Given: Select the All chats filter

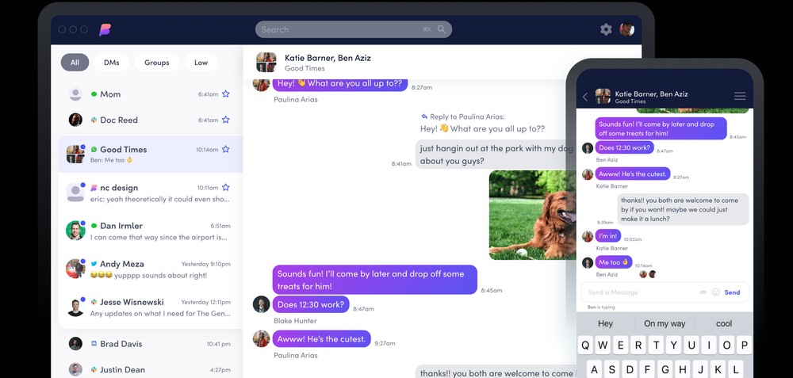Looking at the screenshot, I should coord(75,63).
